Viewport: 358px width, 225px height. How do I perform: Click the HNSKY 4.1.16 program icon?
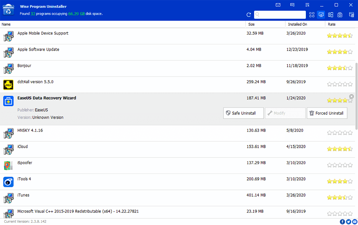click(x=9, y=133)
